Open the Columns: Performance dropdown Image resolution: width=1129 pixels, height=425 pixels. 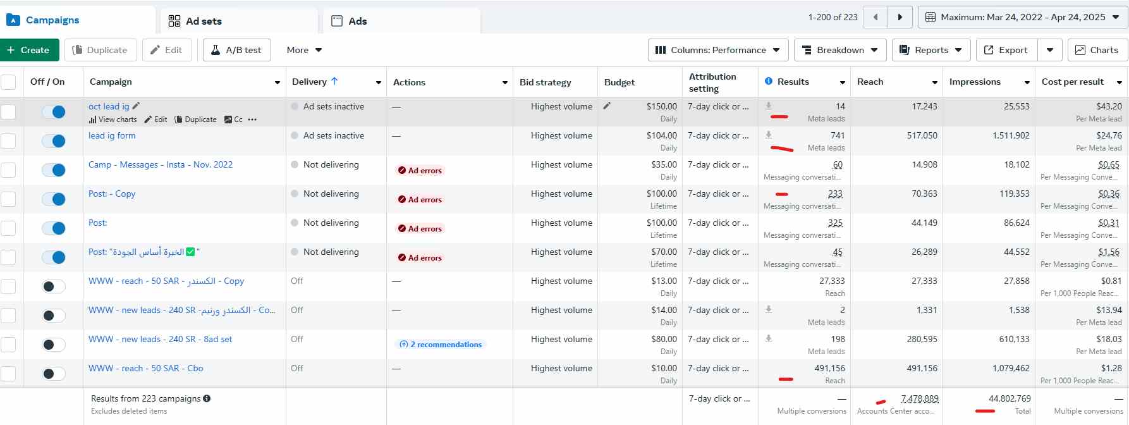click(717, 50)
